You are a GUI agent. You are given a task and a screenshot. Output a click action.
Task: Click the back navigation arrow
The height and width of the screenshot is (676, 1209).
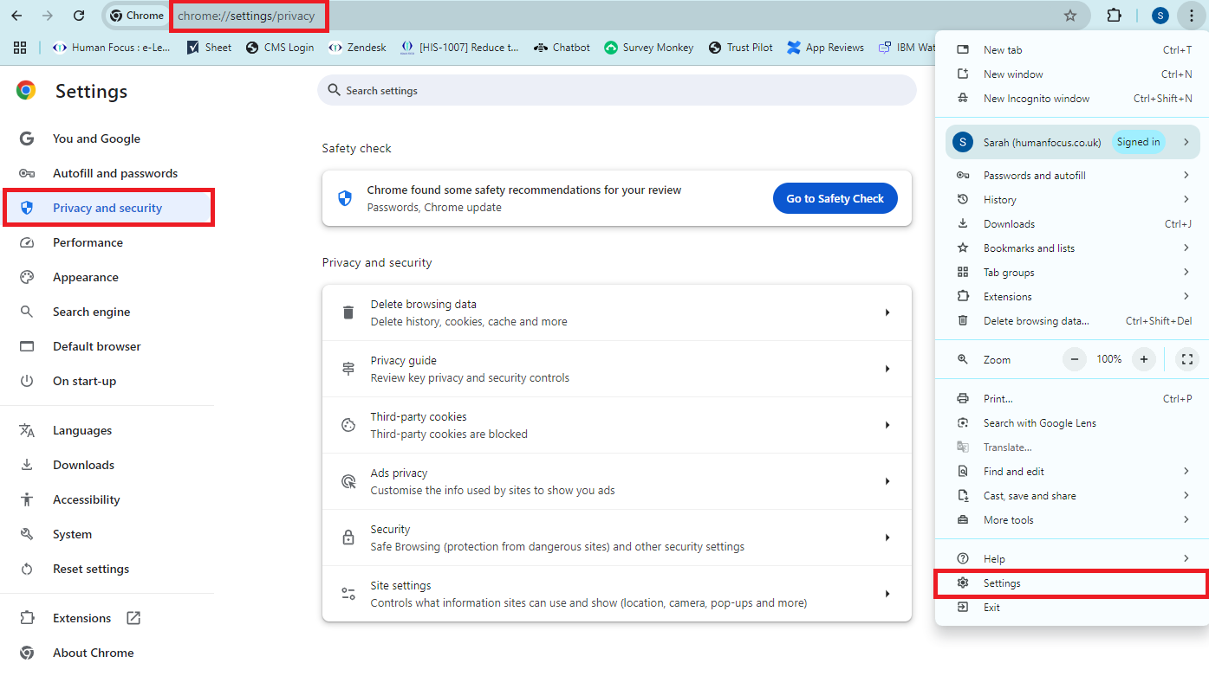16,16
